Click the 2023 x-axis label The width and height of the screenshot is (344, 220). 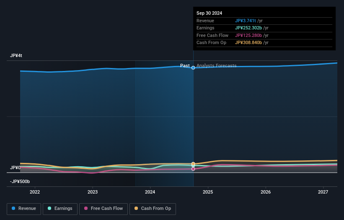pyautogui.click(x=93, y=192)
